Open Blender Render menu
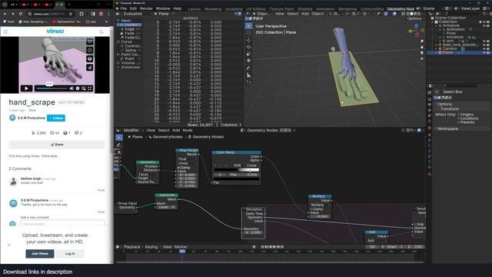The image size is (492, 277). 146,8
